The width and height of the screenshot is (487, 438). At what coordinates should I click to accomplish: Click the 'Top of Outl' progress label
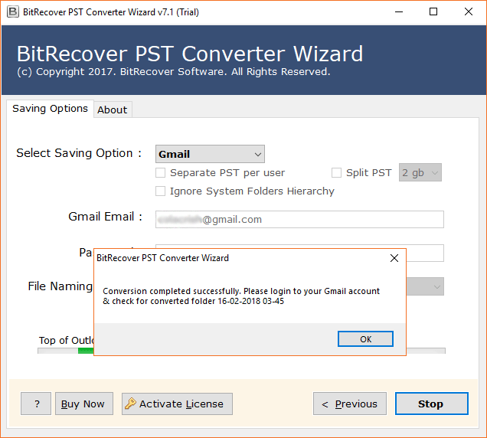tap(66, 341)
